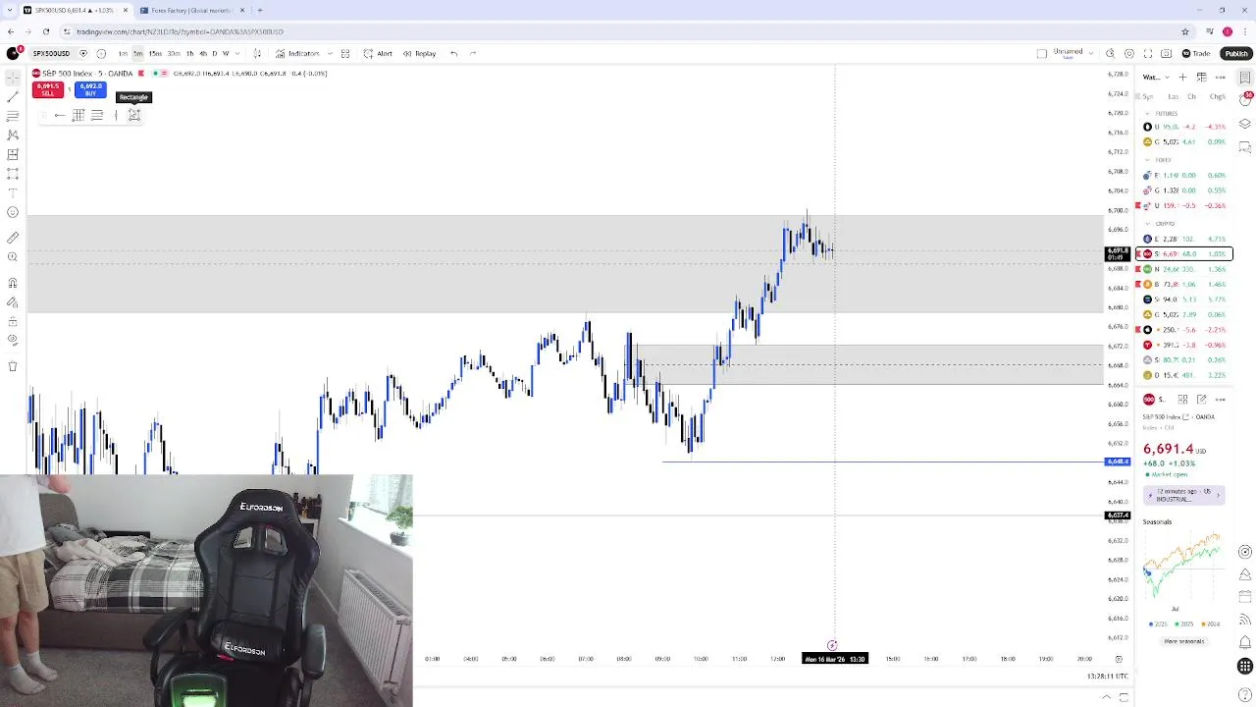This screenshot has width=1256, height=707.
Task: Open the patterns tool in left toolbar
Action: [x=13, y=135]
